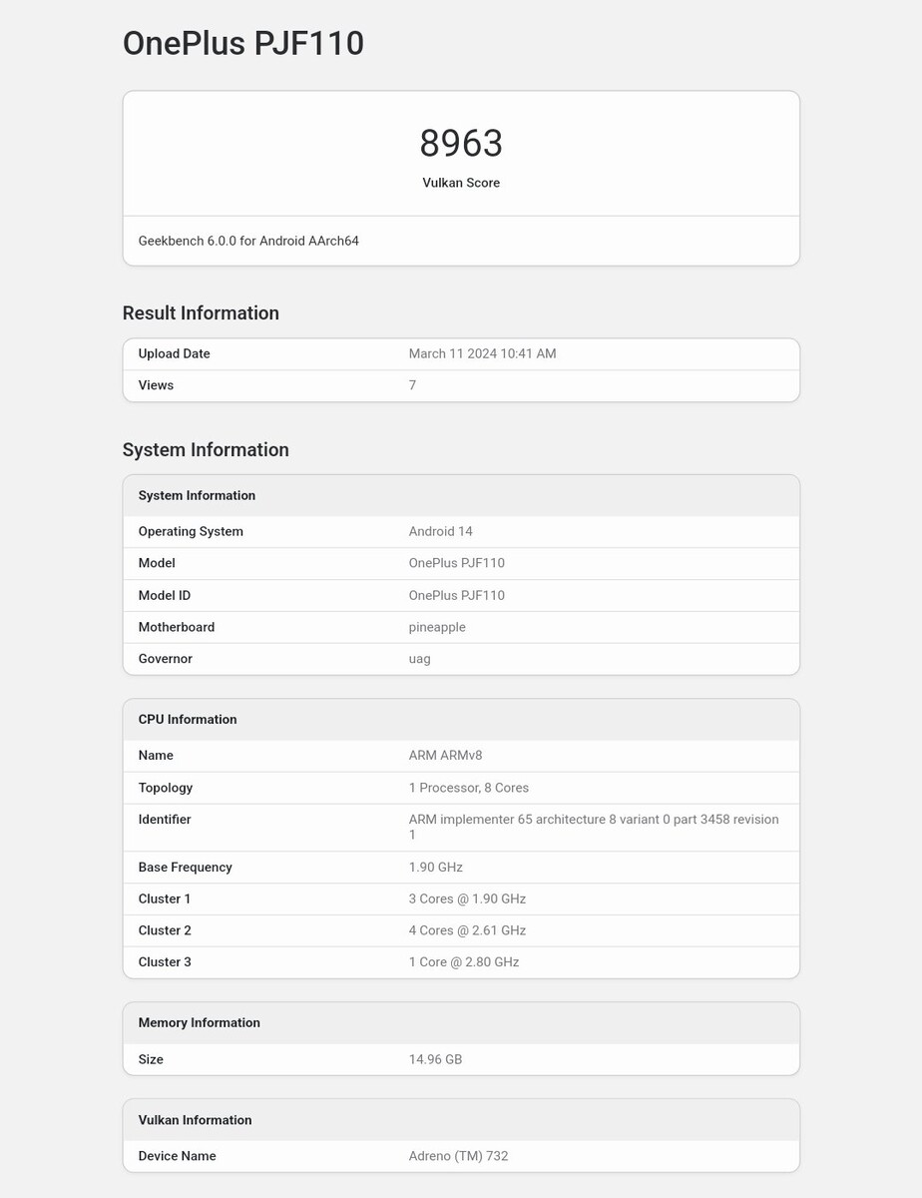The height and width of the screenshot is (1198, 922).
Task: Click the uag governor value
Action: [420, 660]
